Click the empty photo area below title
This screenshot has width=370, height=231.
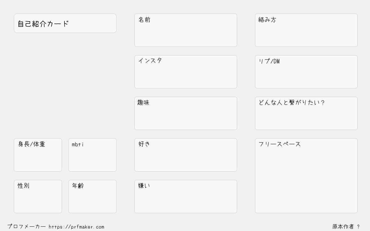click(x=65, y=86)
